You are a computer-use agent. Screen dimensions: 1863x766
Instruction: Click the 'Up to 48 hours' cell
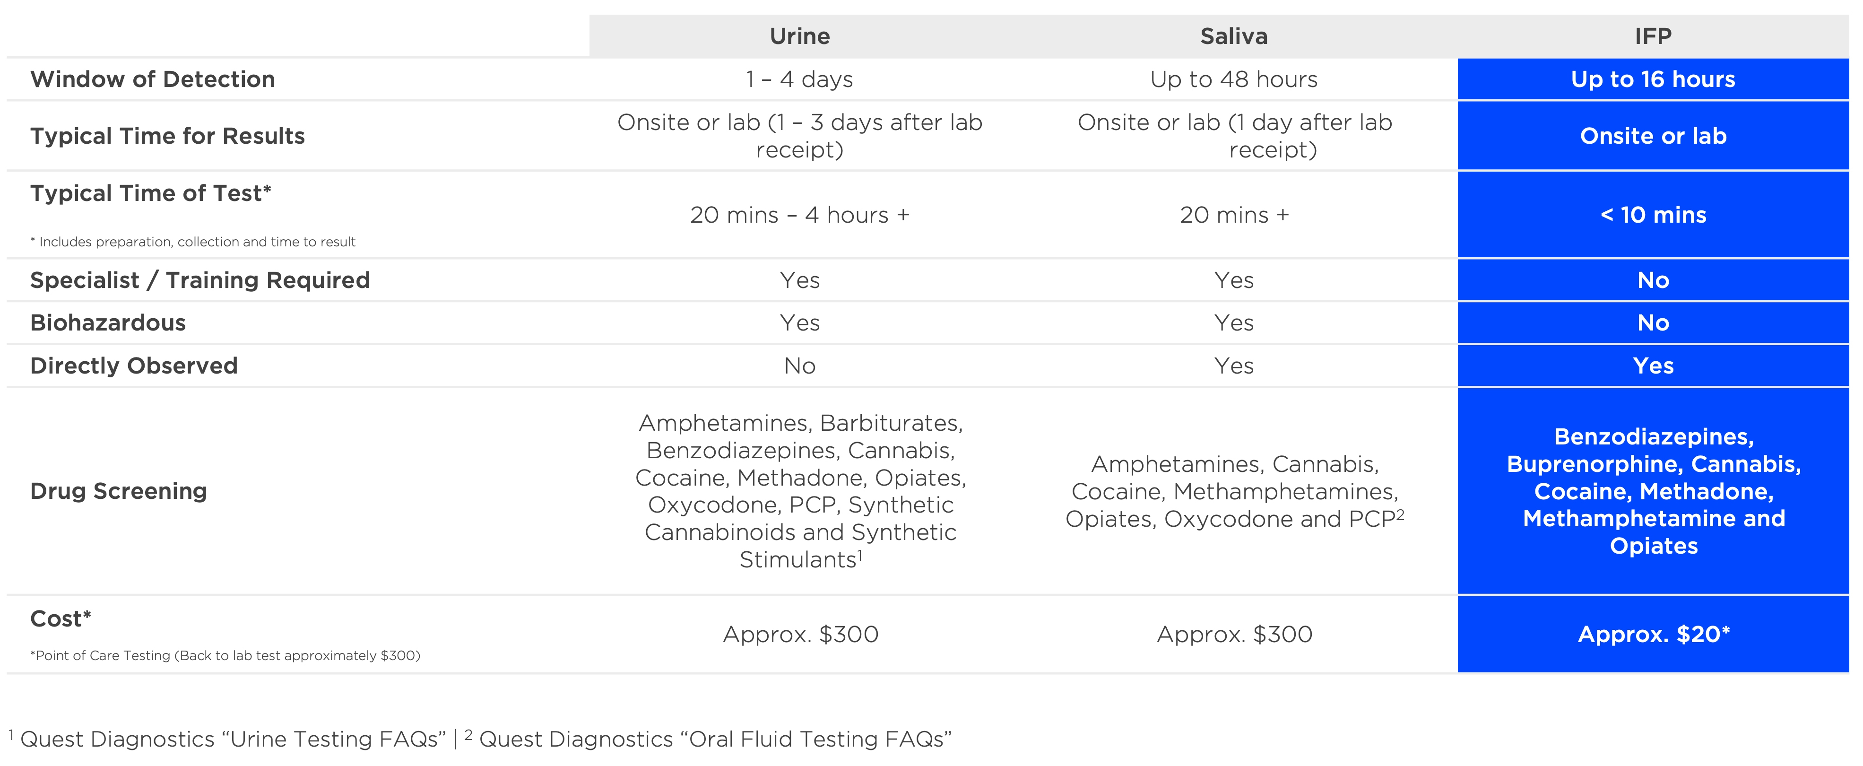click(1233, 79)
